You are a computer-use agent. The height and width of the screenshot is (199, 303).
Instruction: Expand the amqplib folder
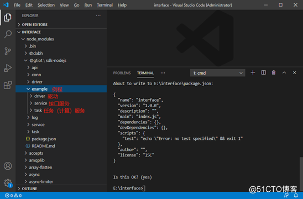(x=61, y=160)
